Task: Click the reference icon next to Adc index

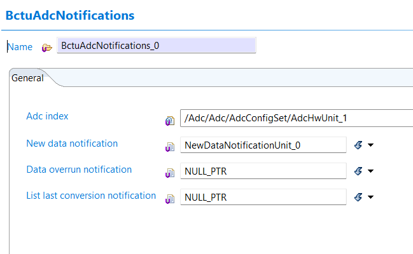Action: (x=169, y=119)
